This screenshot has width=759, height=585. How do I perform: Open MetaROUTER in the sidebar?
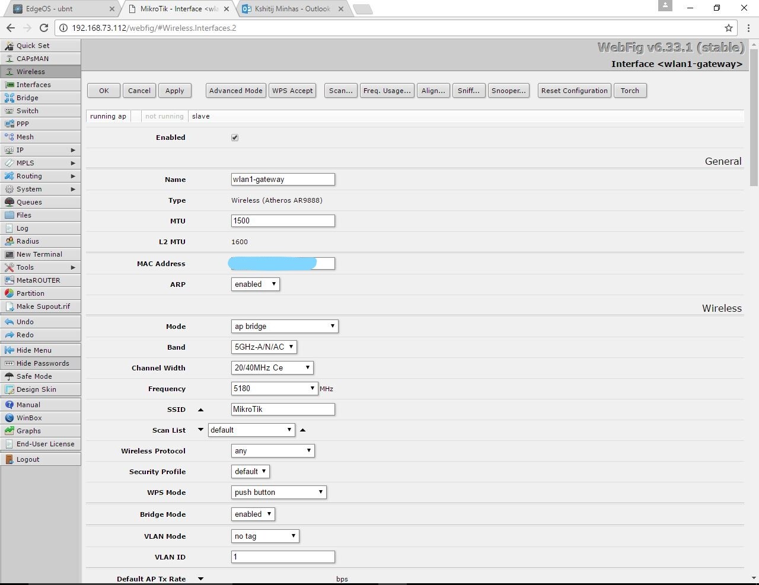click(x=40, y=280)
